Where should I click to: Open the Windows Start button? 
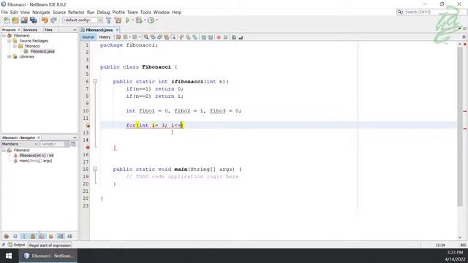point(9,256)
